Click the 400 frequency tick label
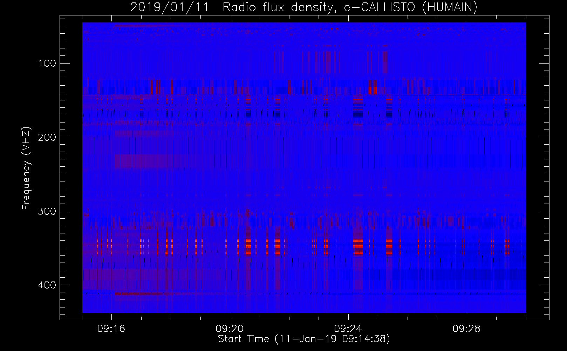The image size is (567, 351). pos(47,285)
